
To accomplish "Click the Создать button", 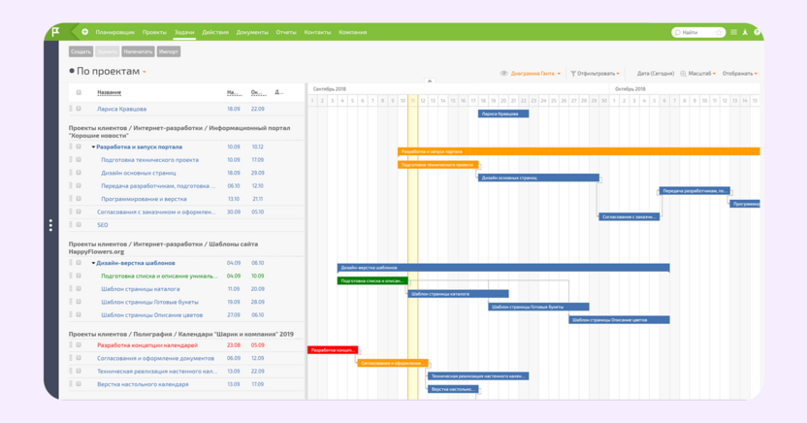I will point(81,51).
